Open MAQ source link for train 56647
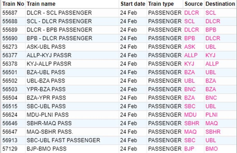This screenshot has height=153, width=237. [190, 132]
